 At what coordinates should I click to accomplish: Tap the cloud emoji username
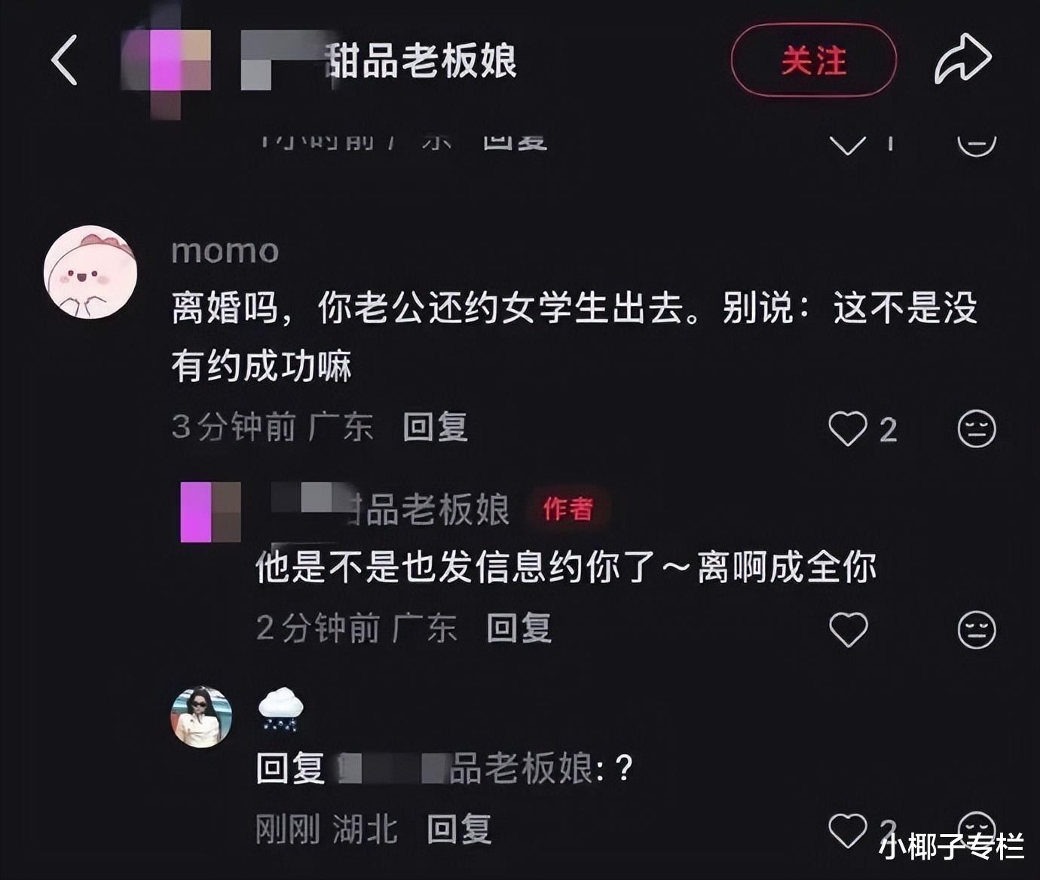click(x=280, y=708)
